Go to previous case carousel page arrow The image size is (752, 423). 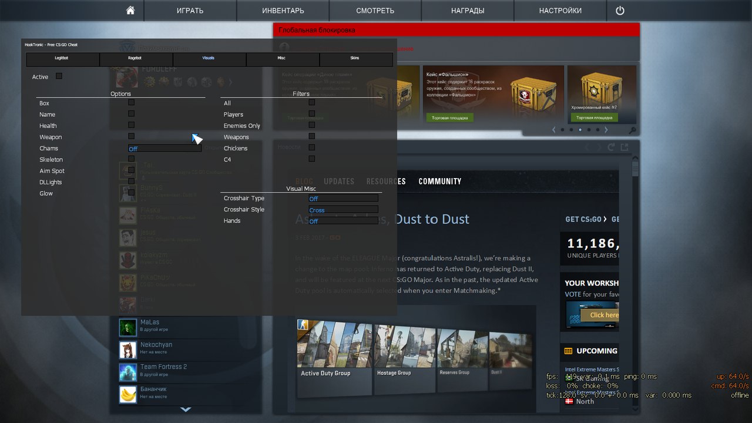tap(553, 130)
